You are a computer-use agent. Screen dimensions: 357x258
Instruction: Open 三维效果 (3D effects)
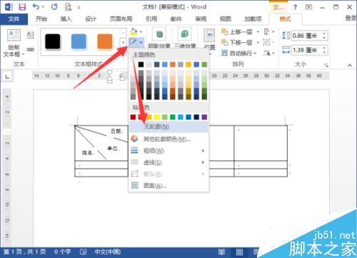pyautogui.click(x=185, y=38)
